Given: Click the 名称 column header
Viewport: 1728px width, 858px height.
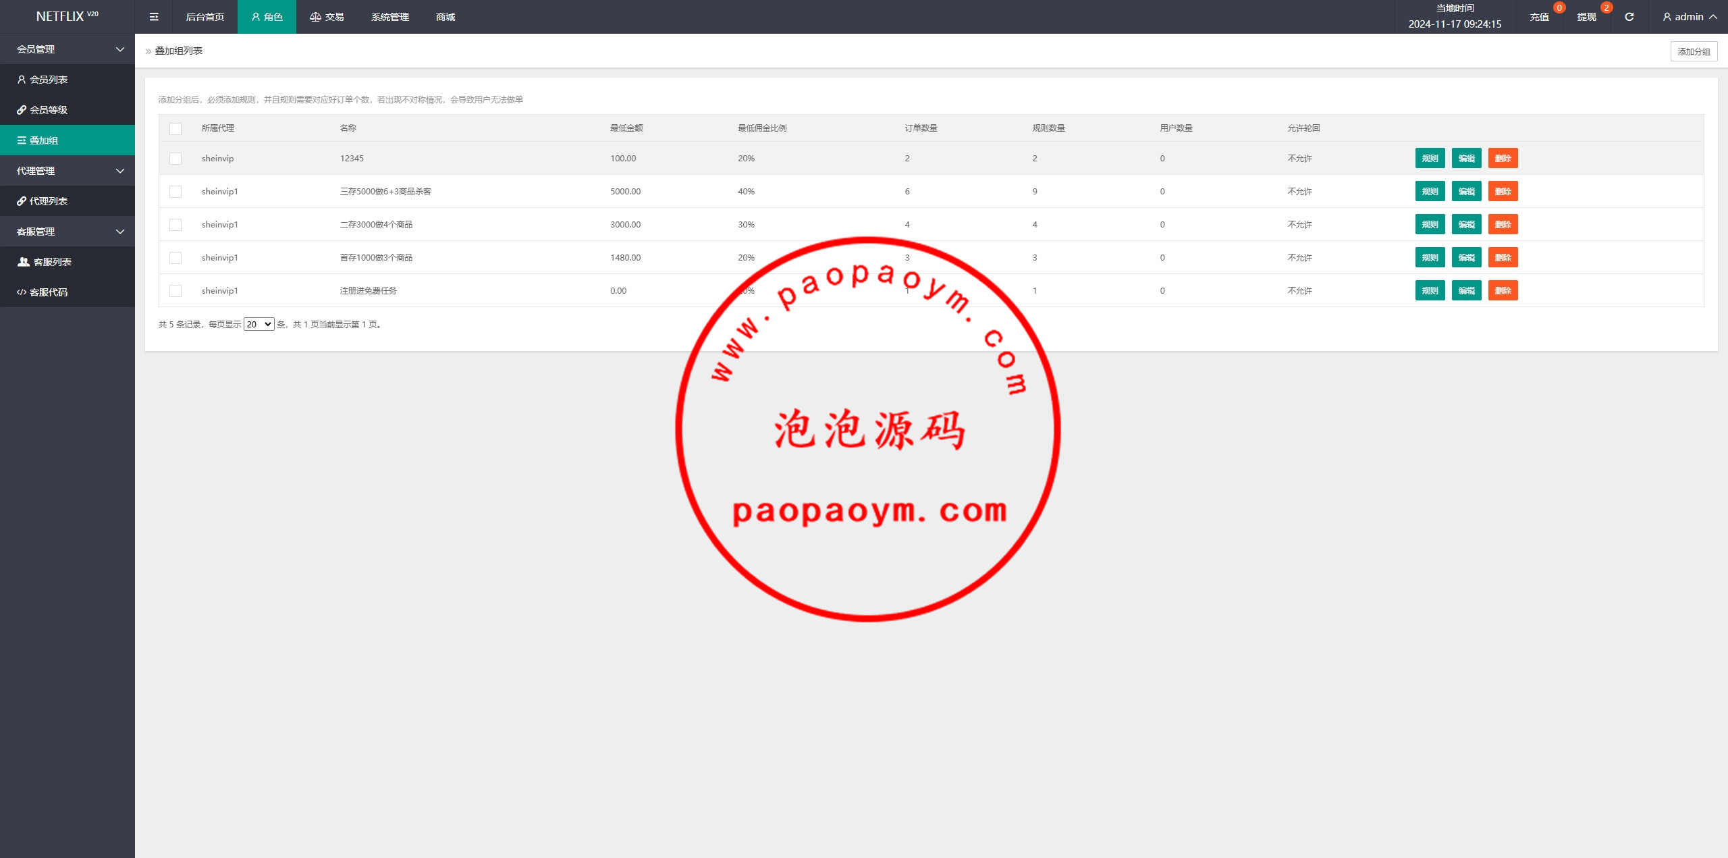Looking at the screenshot, I should point(348,128).
